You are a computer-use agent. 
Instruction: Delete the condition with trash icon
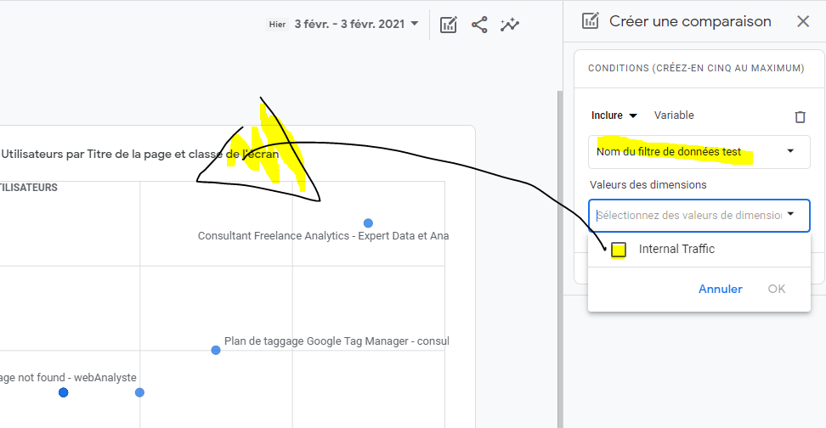800,117
